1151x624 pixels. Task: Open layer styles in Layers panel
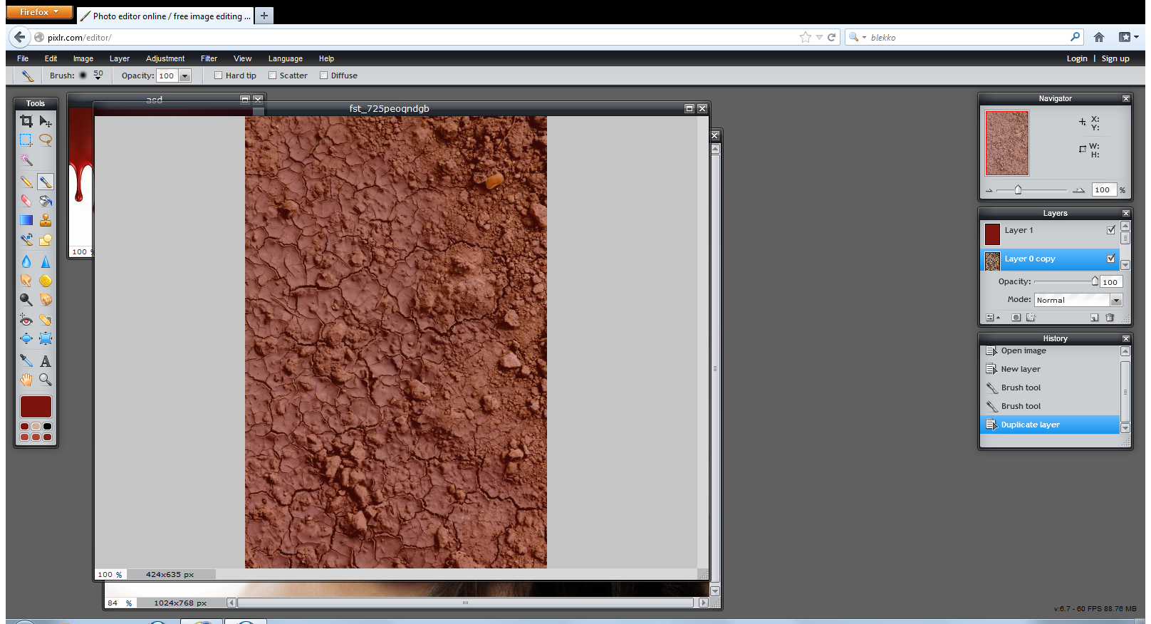coord(1031,318)
